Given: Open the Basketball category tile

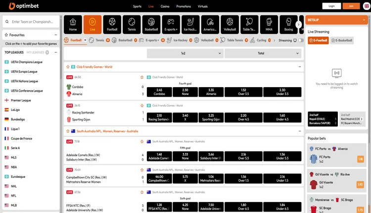Looking at the screenshot, I should (x=151, y=25).
